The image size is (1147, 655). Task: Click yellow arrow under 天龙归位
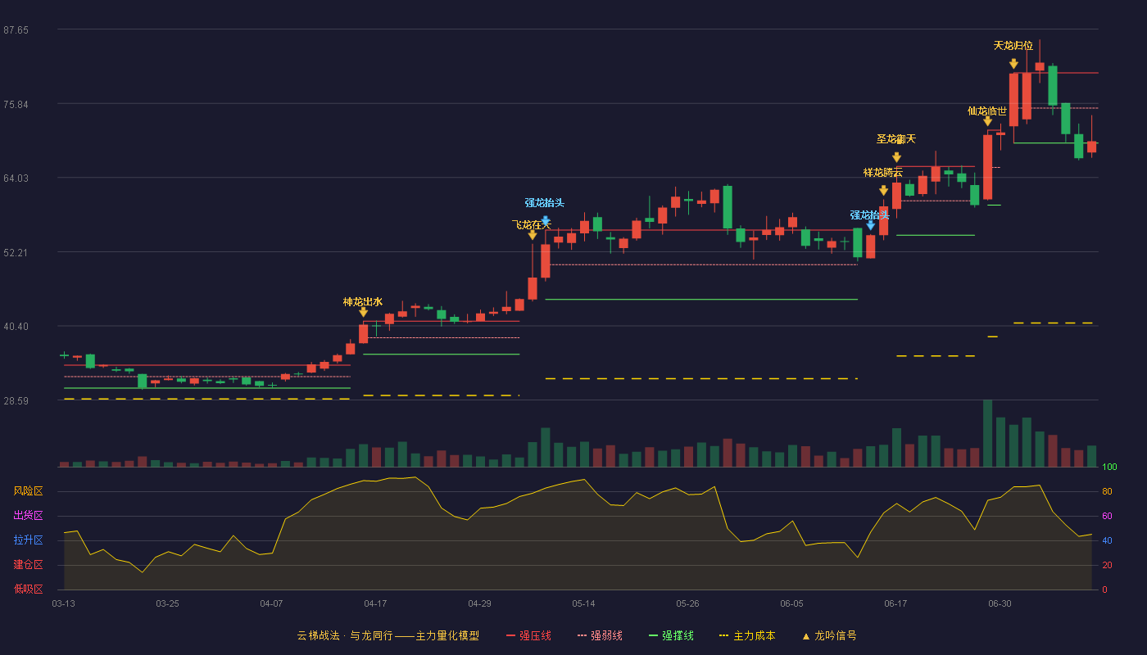[x=1013, y=64]
